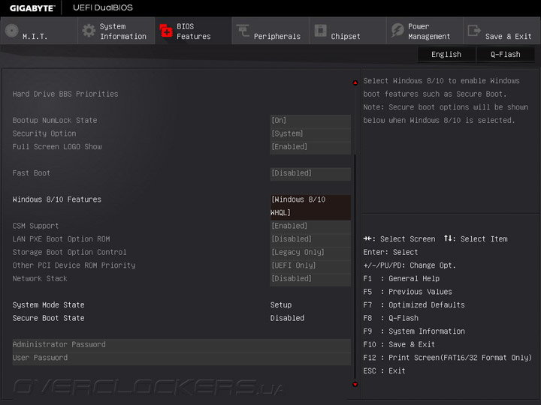Image resolution: width=541 pixels, height=405 pixels.
Task: Click the Peripherals tab icon
Action: [243, 31]
